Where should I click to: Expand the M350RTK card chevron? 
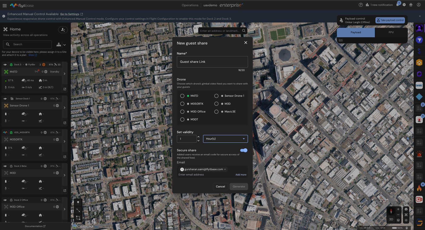(65, 141)
